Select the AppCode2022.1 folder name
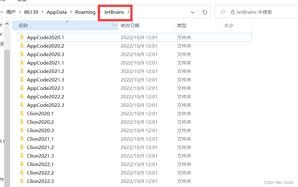 click(x=45, y=88)
